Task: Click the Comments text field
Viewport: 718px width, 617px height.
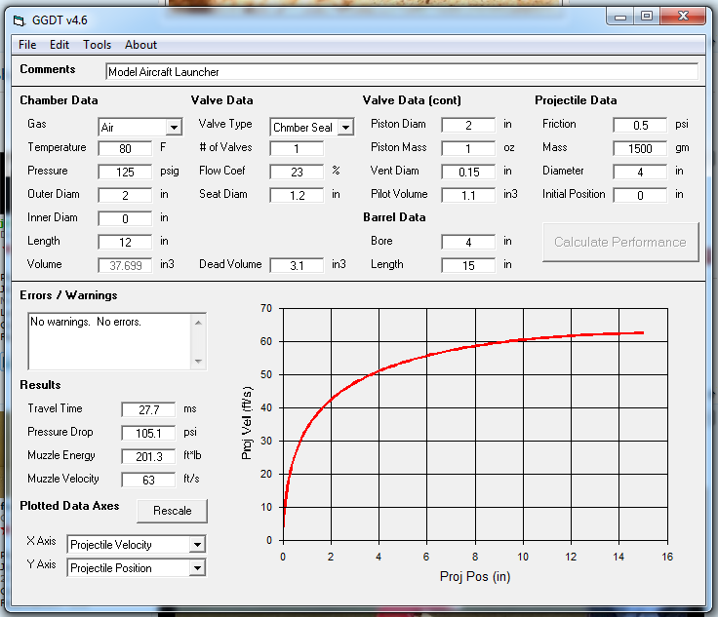Action: (402, 72)
